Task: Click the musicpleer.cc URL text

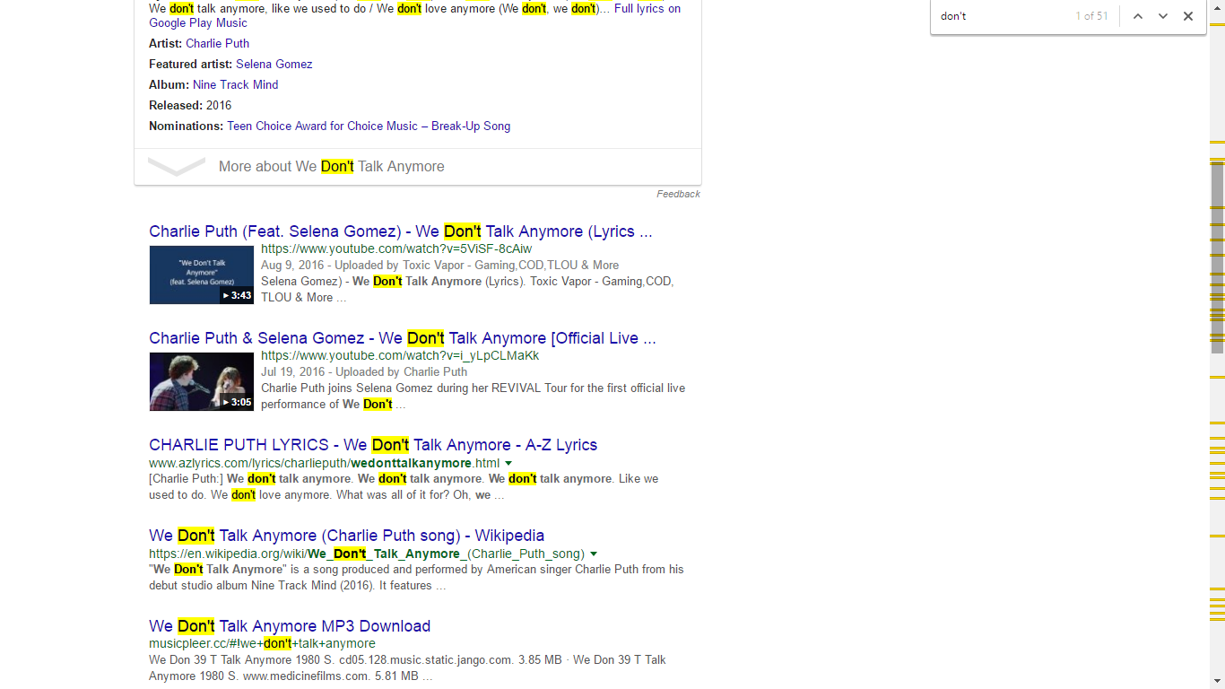Action: (x=262, y=644)
